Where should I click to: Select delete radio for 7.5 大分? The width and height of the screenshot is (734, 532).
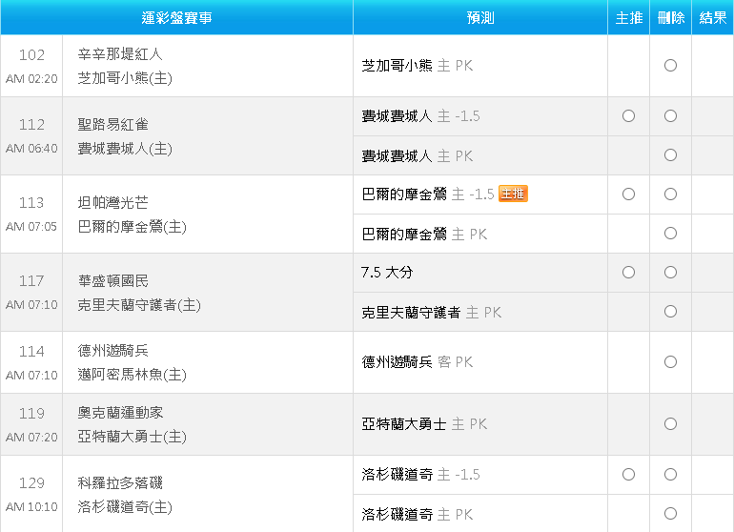670,272
